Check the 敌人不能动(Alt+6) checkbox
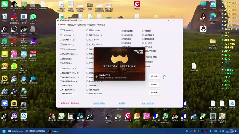239x134 pixels. [x=87, y=40]
